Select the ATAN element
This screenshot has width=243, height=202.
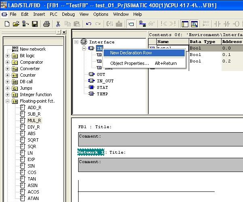pos(33,198)
